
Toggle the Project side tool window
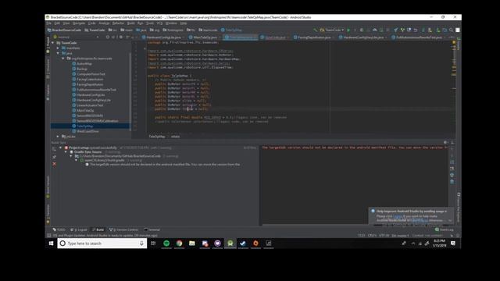pyautogui.click(x=48, y=44)
